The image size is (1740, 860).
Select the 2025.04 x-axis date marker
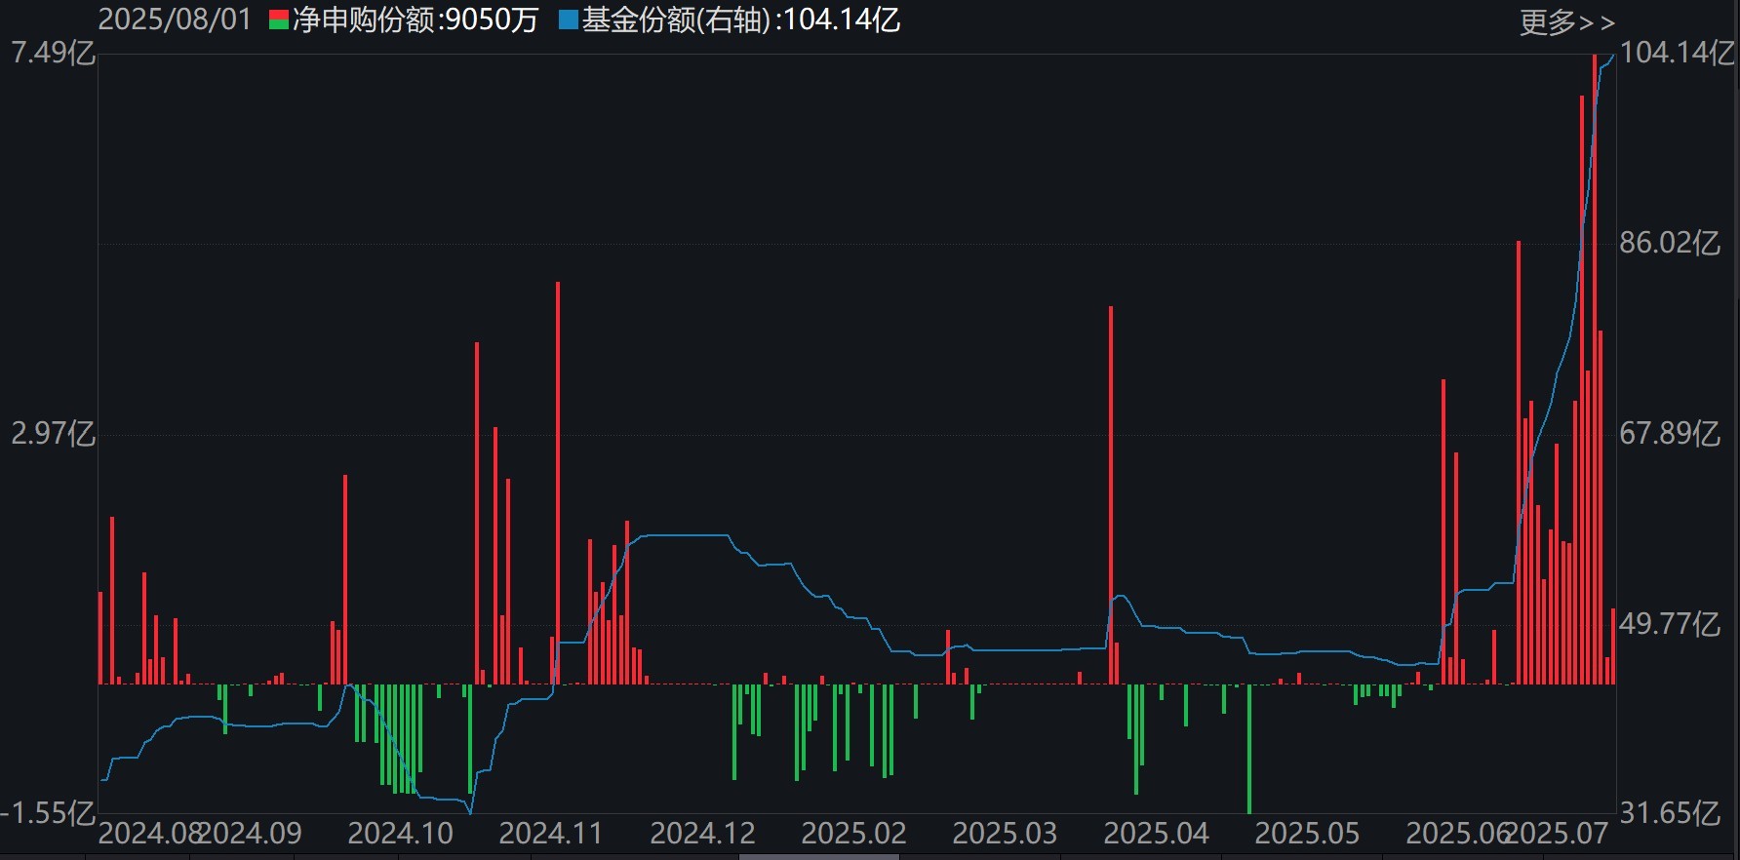point(1156,834)
